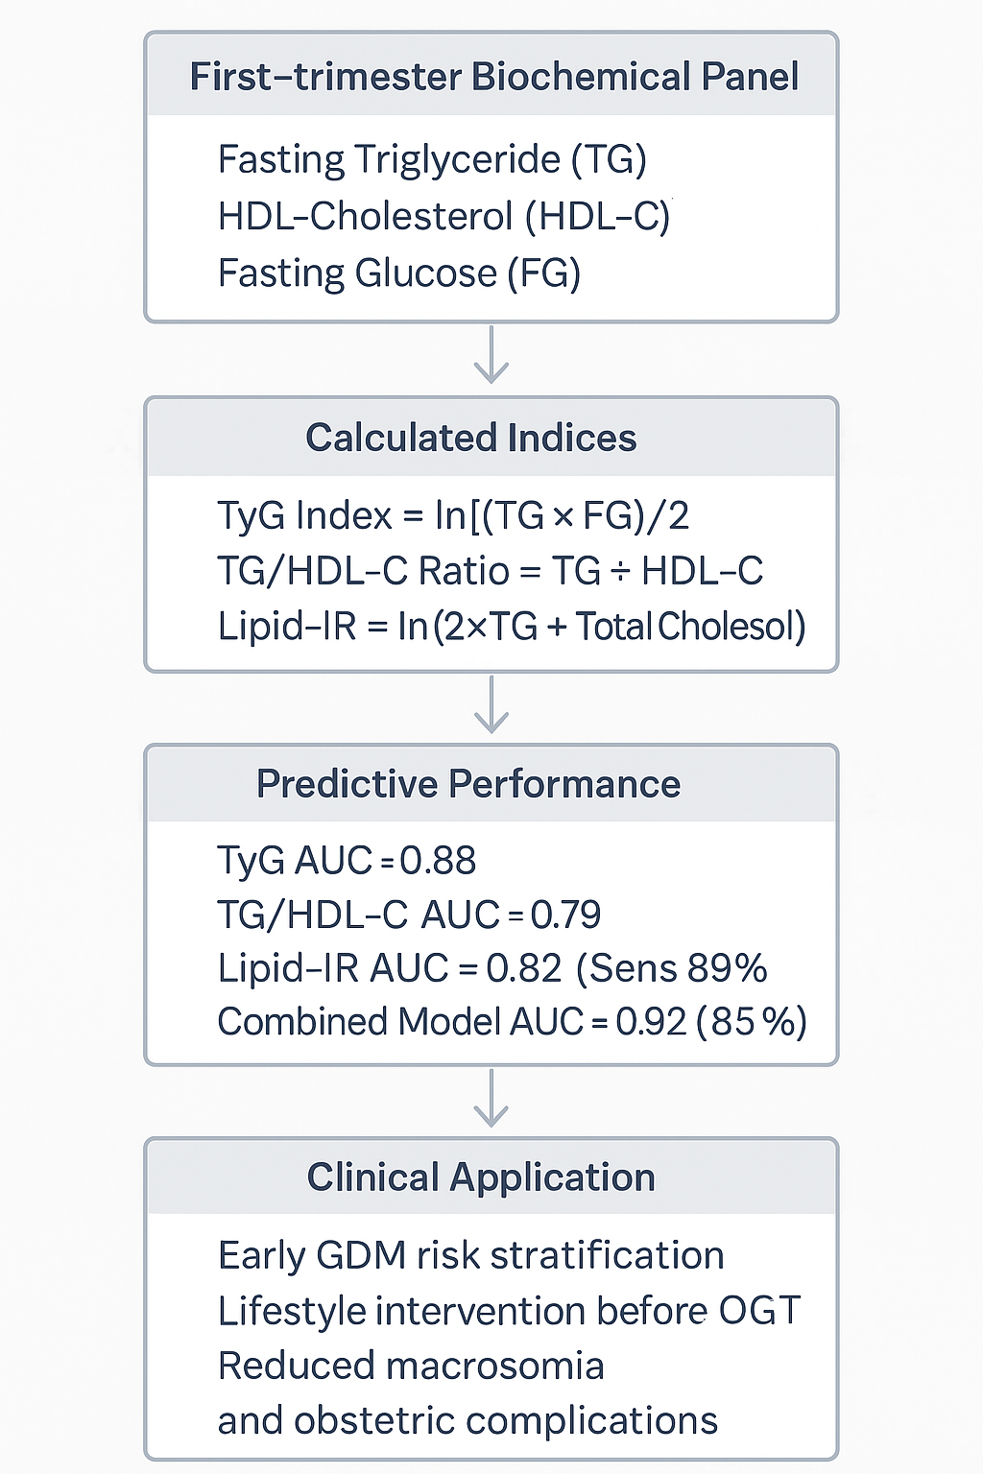Click the Fasting Glucose (FG) entry
Viewport: 983px width, 1474px height.
coord(399,273)
